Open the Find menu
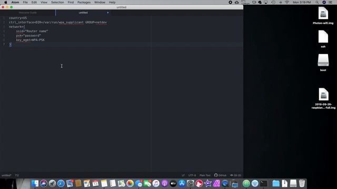This screenshot has width=337, height=189. [71, 2]
